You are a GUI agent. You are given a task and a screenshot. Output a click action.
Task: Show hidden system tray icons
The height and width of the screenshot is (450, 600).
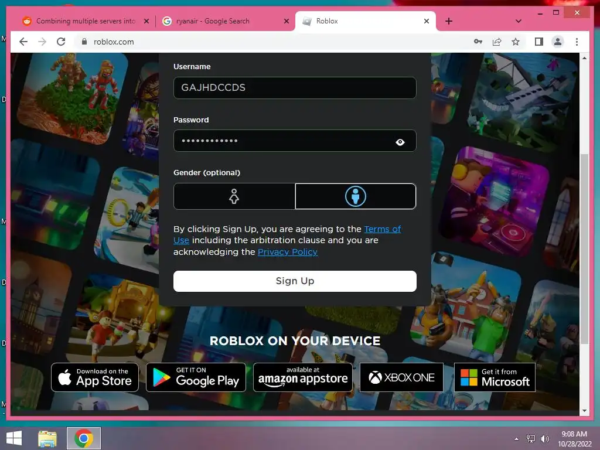click(x=516, y=439)
